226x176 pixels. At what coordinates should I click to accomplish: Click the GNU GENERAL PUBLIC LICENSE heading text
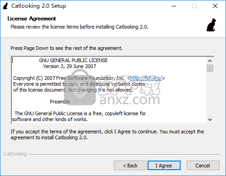pos(73,60)
